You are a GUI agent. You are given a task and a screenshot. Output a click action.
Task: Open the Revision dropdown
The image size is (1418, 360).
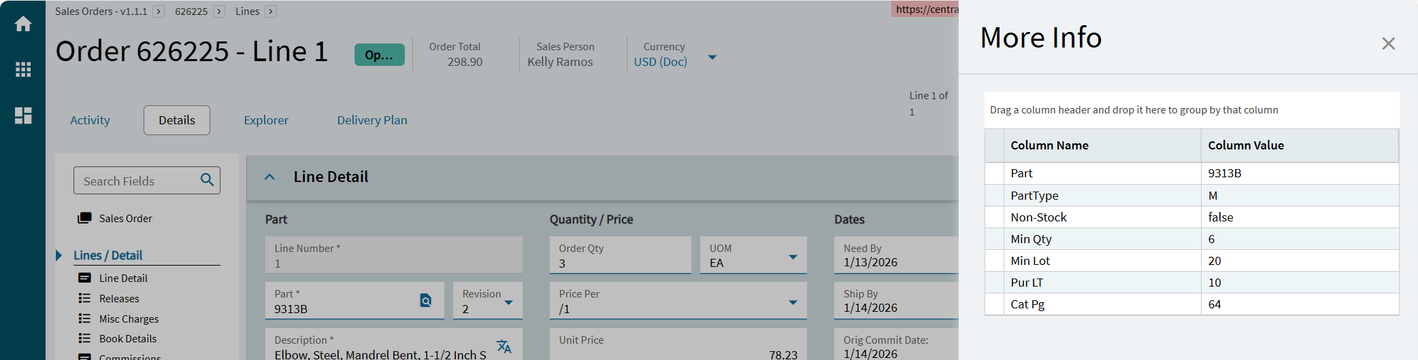(x=508, y=302)
